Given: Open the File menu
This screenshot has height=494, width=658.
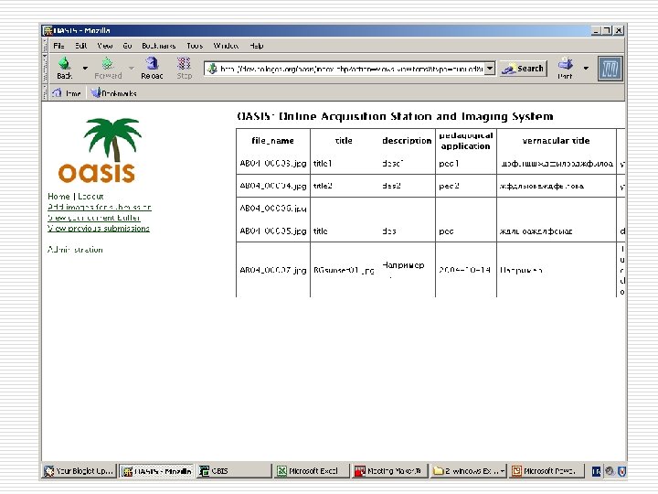Looking at the screenshot, I should click(x=58, y=46).
